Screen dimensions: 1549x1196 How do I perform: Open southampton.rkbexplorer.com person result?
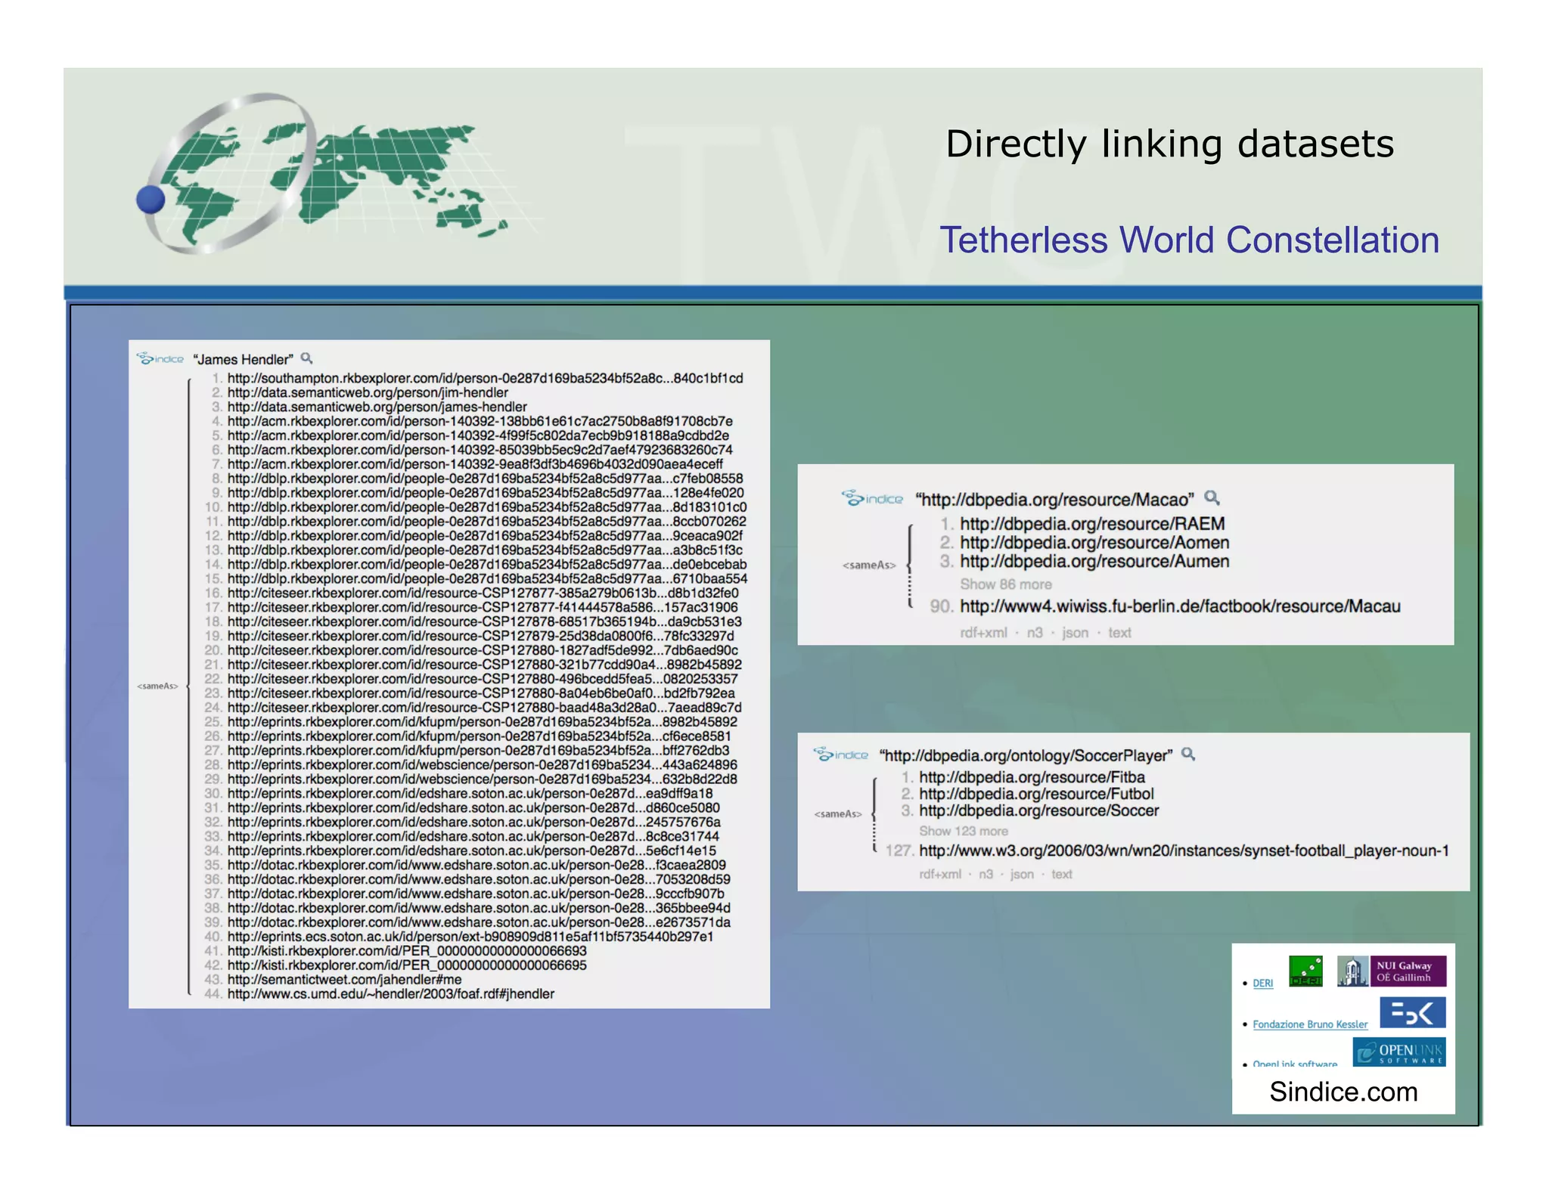[x=485, y=378]
